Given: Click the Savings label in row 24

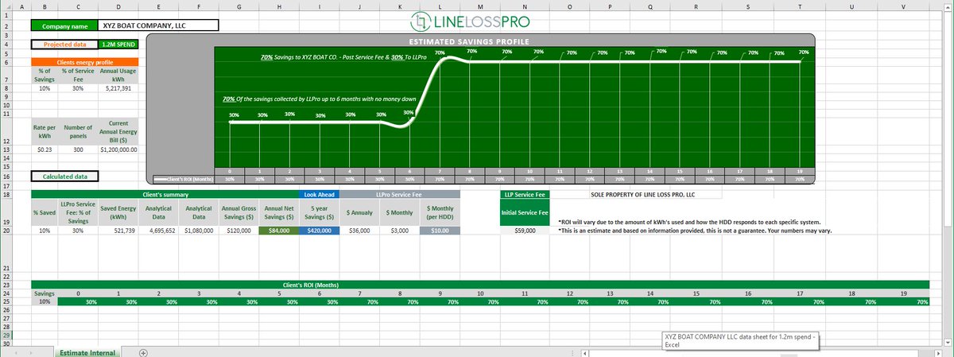Looking at the screenshot, I should [44, 293].
